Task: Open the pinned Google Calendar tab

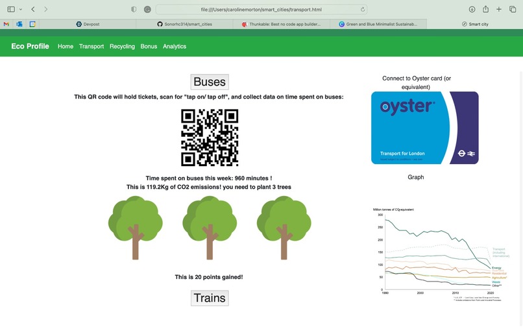Action: [x=32, y=24]
